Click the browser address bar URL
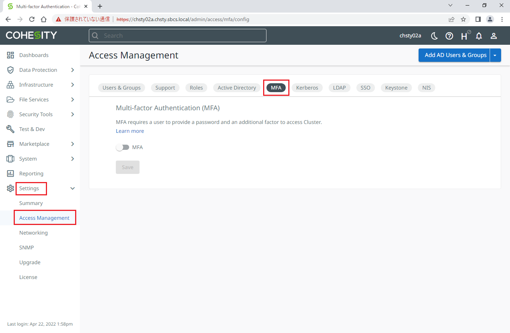 (x=183, y=19)
